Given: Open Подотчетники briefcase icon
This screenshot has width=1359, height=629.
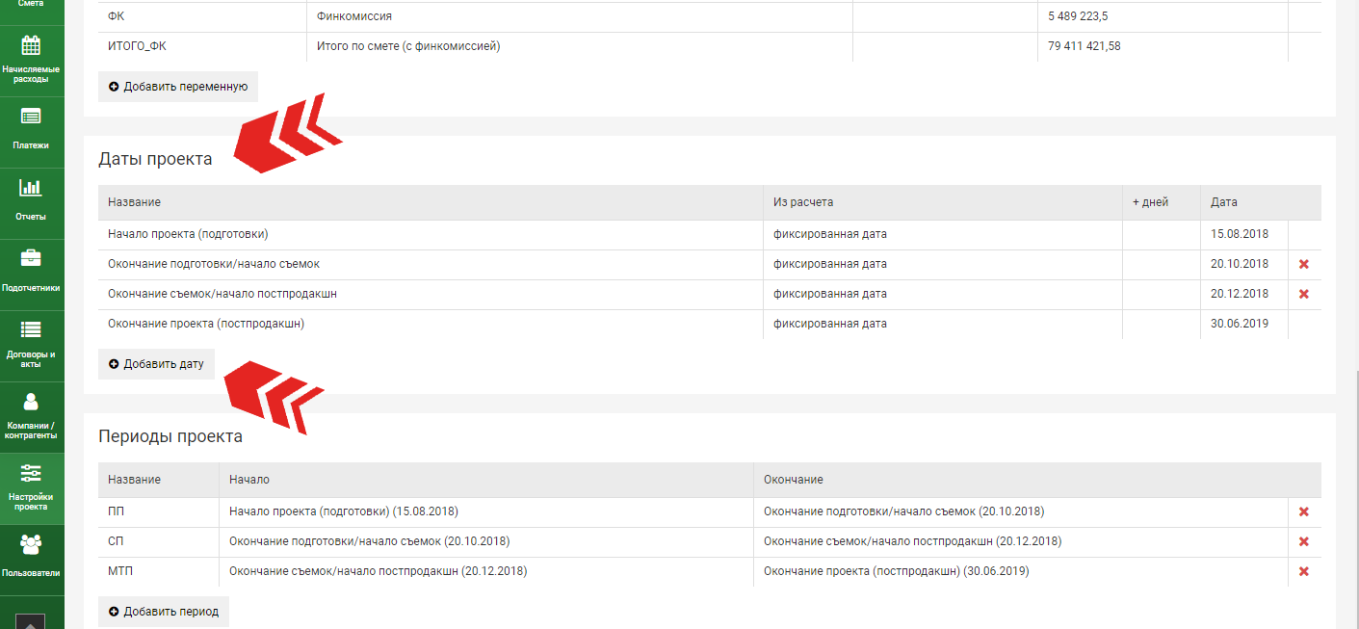Looking at the screenshot, I should (x=31, y=258).
